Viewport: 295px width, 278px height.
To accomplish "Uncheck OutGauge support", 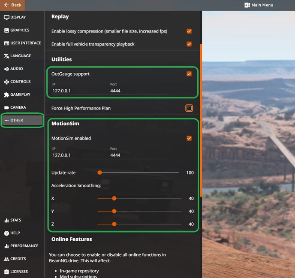I will (189, 74).
